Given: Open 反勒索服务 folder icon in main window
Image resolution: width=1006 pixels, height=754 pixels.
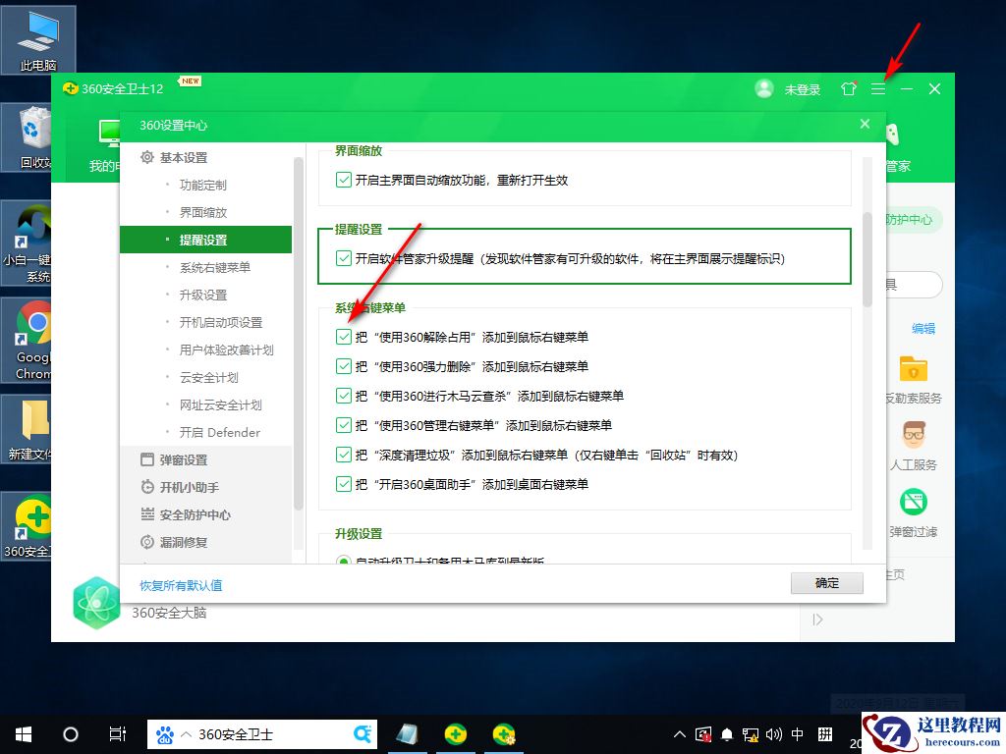Looking at the screenshot, I should 914,369.
